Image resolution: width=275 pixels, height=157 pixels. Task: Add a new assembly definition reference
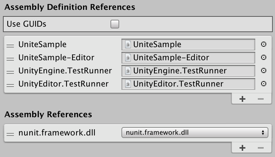click(x=242, y=99)
